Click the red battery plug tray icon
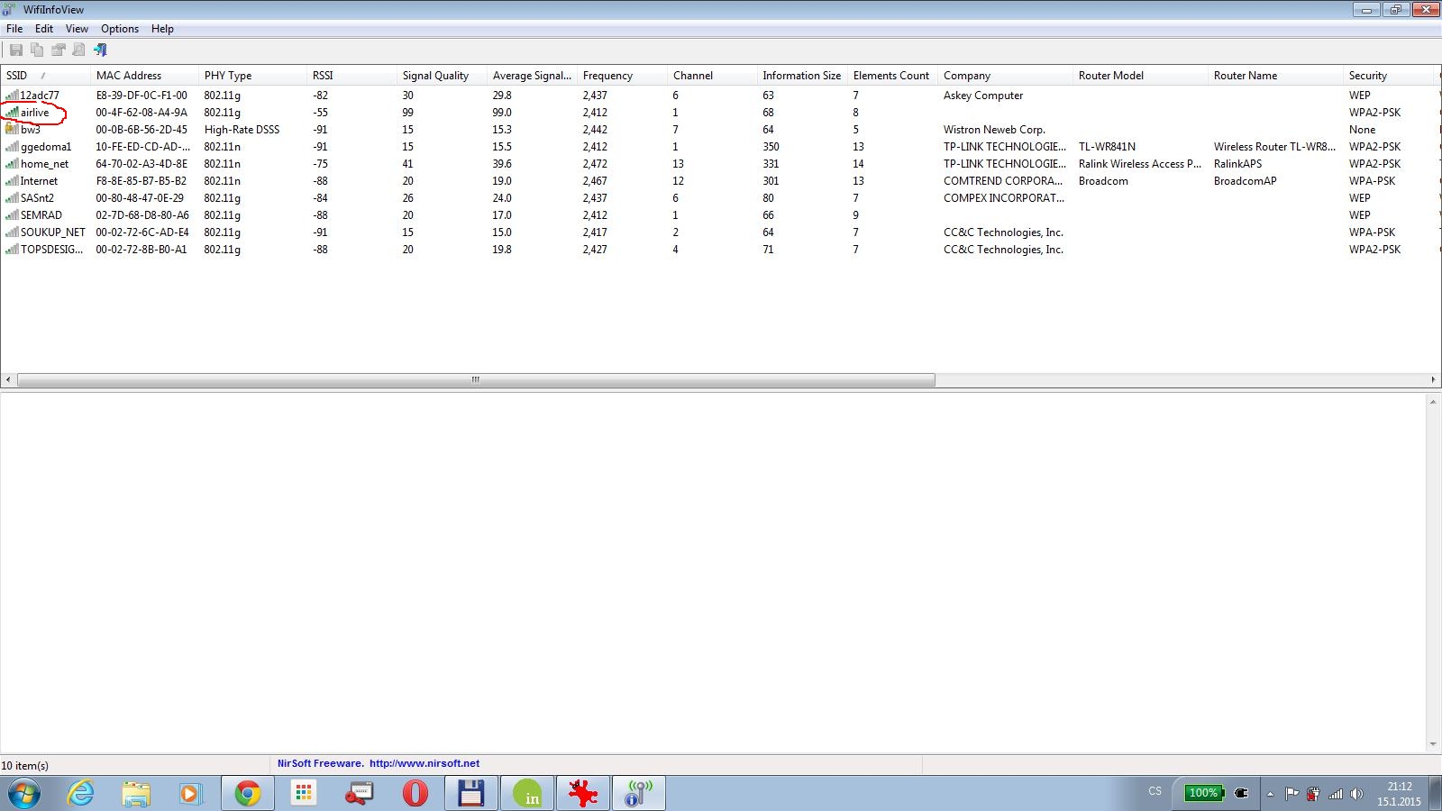The image size is (1442, 811). 1313,794
